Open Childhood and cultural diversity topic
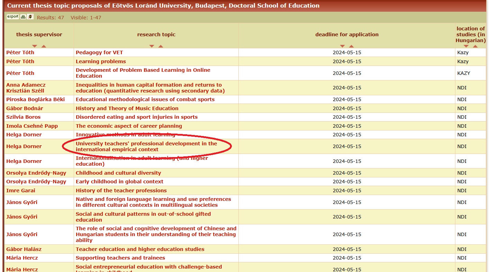The height and width of the screenshot is (272, 490). (118, 173)
